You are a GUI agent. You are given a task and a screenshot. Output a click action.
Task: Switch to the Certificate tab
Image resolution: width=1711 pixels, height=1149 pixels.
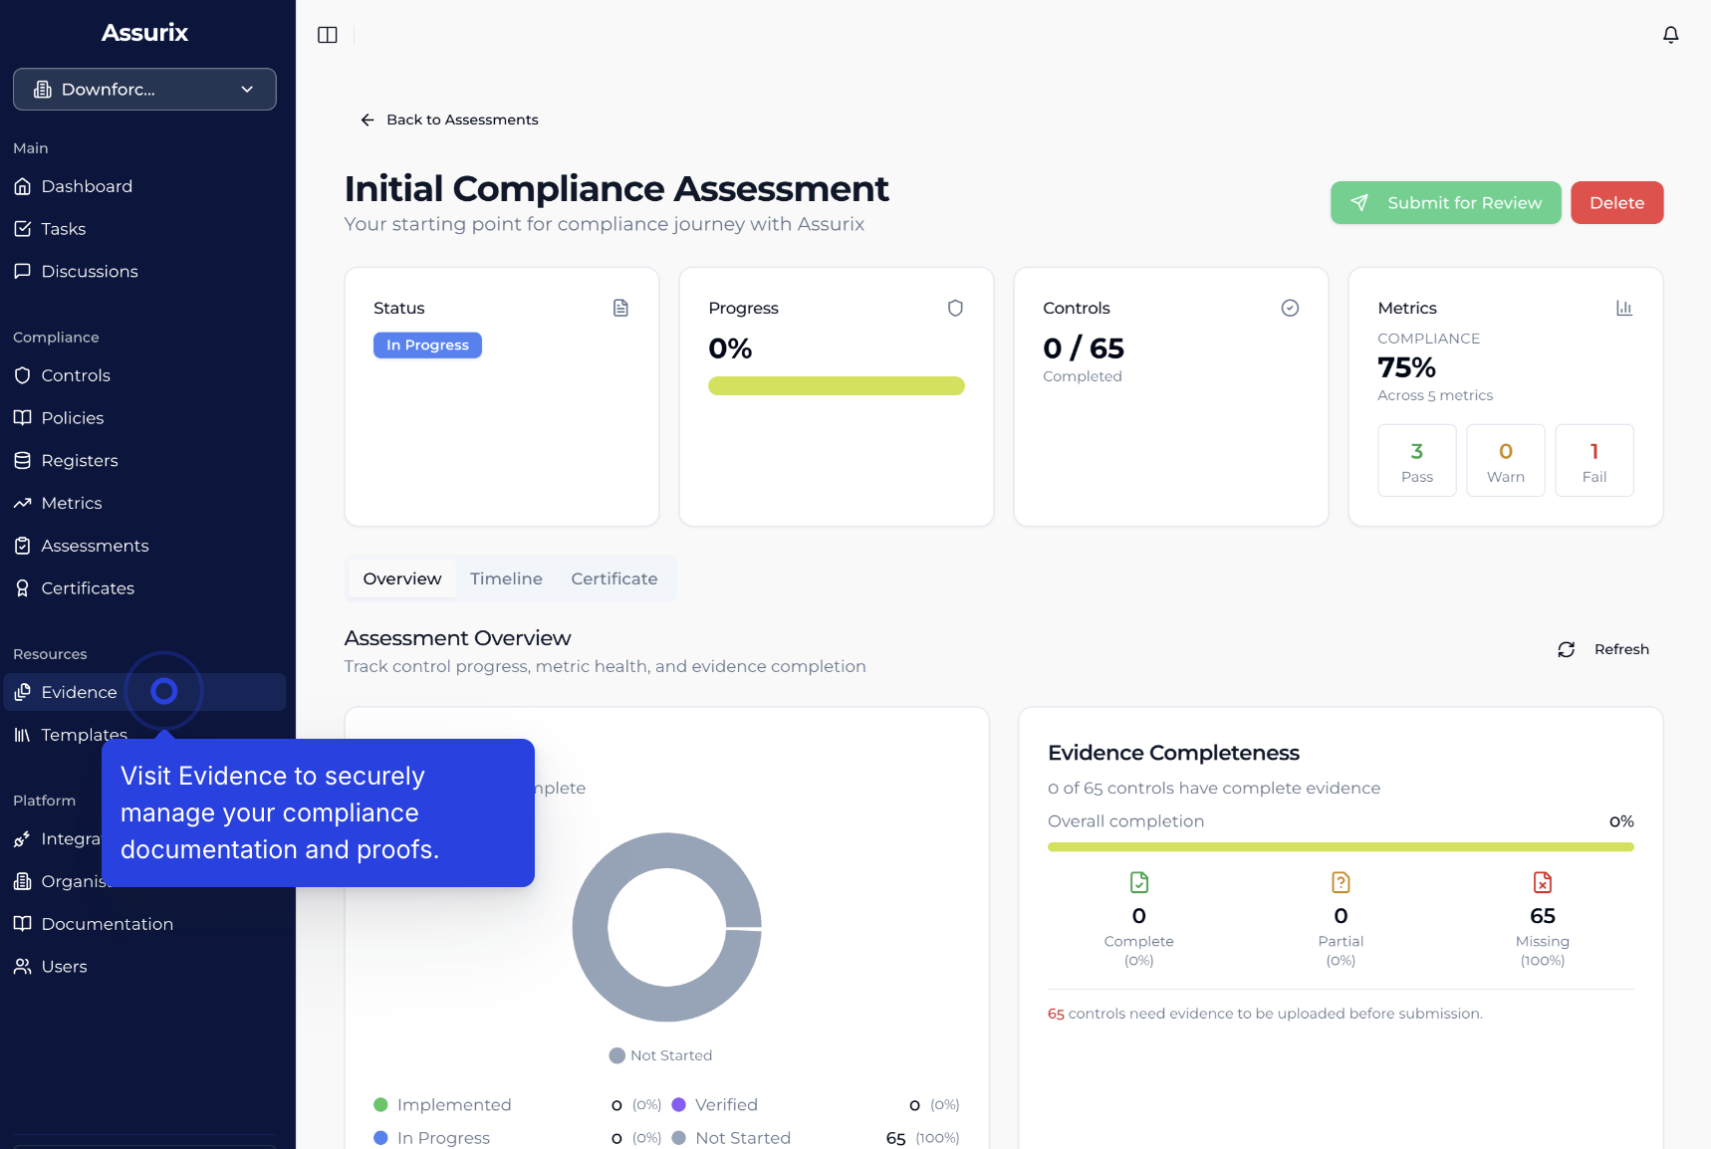coord(613,578)
